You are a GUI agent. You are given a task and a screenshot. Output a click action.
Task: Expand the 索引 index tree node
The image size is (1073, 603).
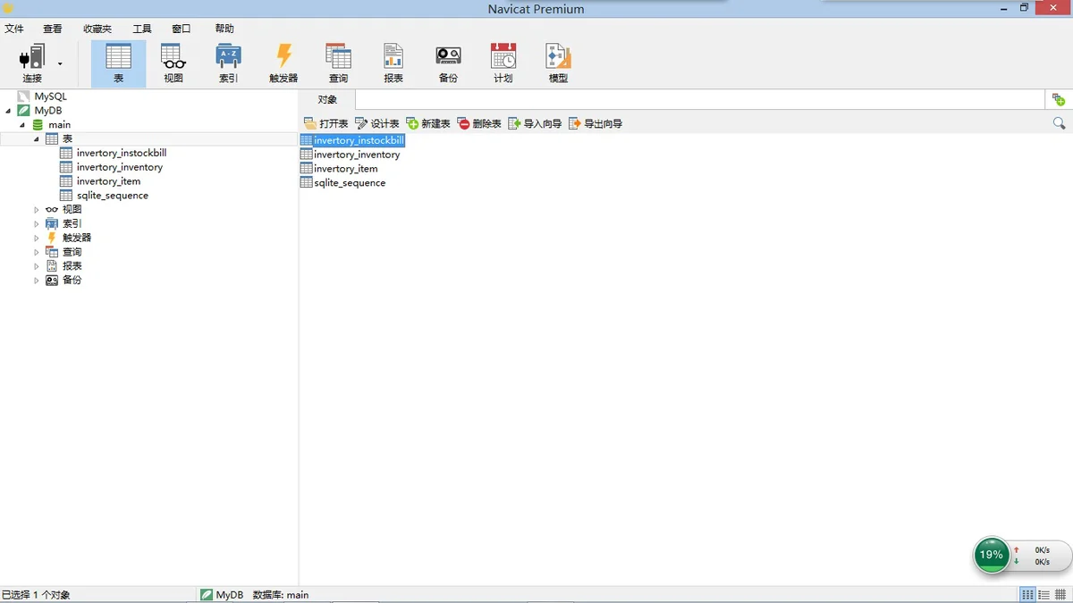[37, 224]
